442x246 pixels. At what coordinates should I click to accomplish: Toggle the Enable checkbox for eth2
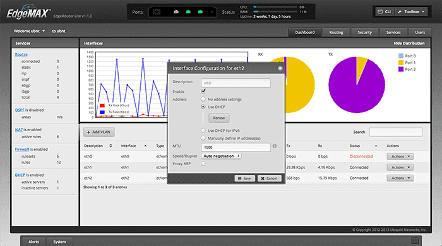[x=203, y=91]
